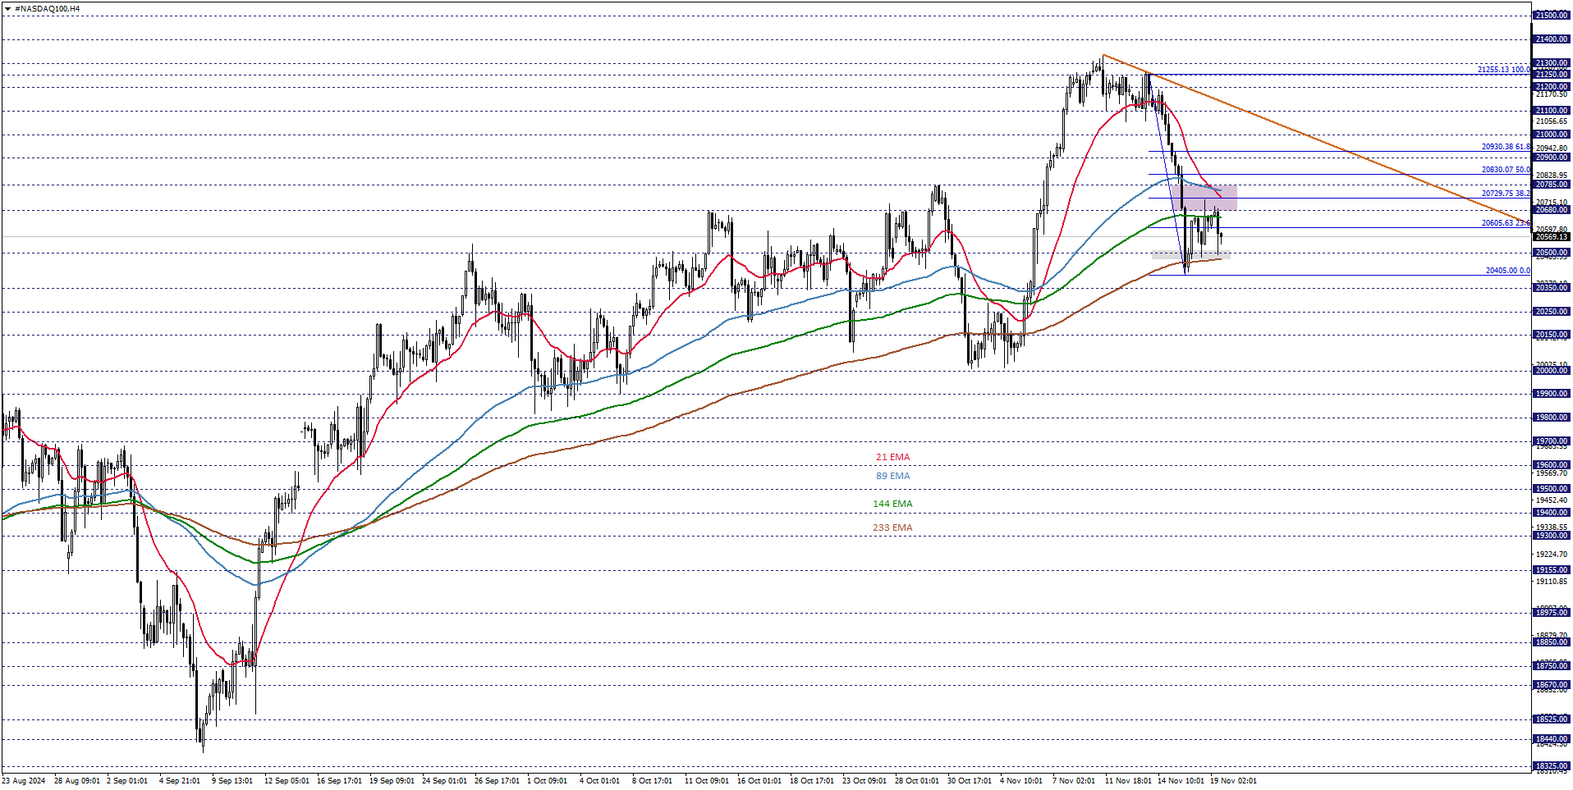Click the arrow beside the #NASDAQ100,H4 title

point(7,9)
